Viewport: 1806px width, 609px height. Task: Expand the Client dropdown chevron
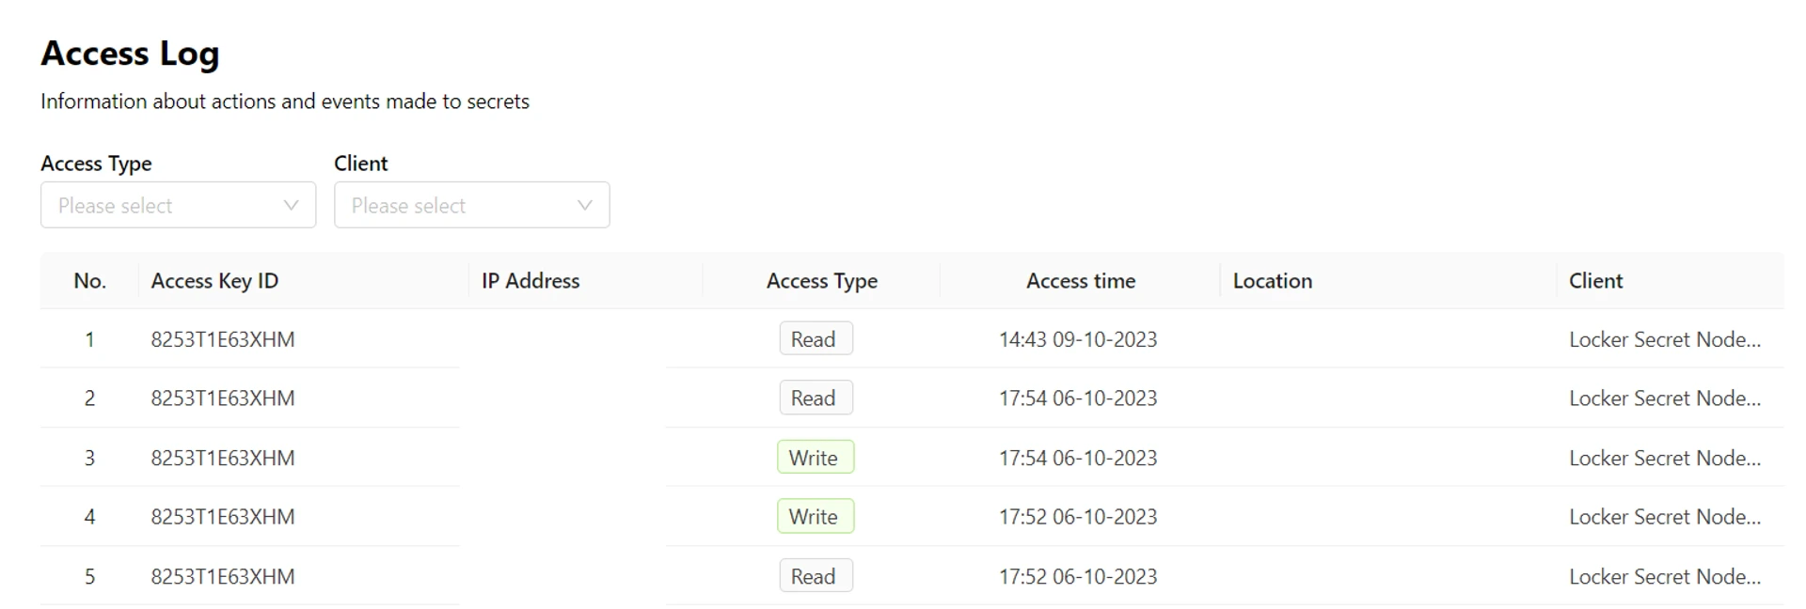pyautogui.click(x=584, y=205)
